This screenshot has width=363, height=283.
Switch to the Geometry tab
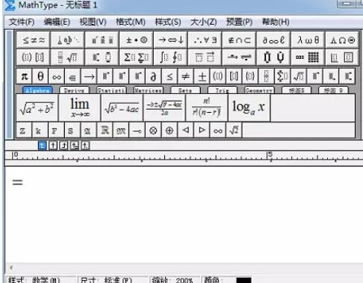coord(259,90)
